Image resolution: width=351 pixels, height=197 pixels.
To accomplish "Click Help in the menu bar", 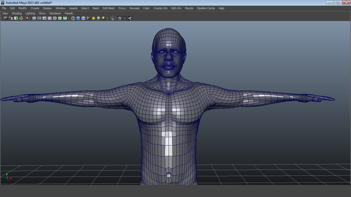I will pos(221,8).
